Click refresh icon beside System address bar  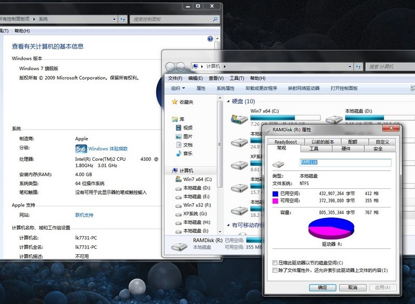click(x=122, y=19)
